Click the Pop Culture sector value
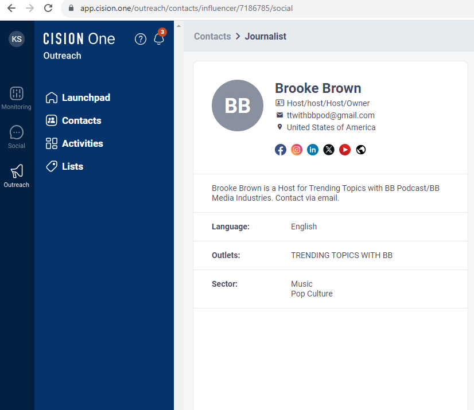The image size is (474, 410). point(312,294)
